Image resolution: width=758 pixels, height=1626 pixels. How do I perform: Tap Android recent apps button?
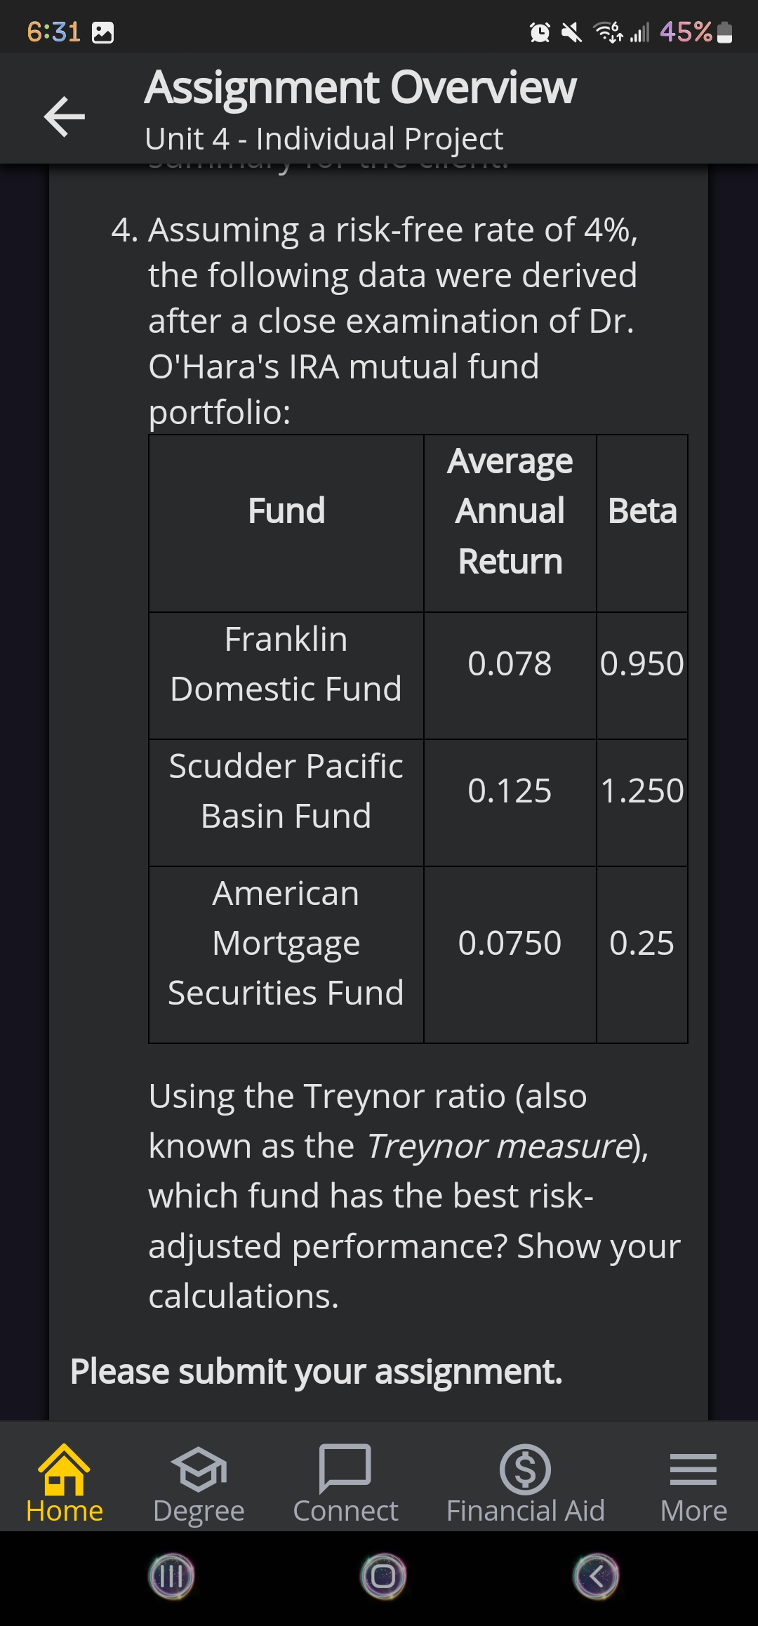[x=171, y=1576]
